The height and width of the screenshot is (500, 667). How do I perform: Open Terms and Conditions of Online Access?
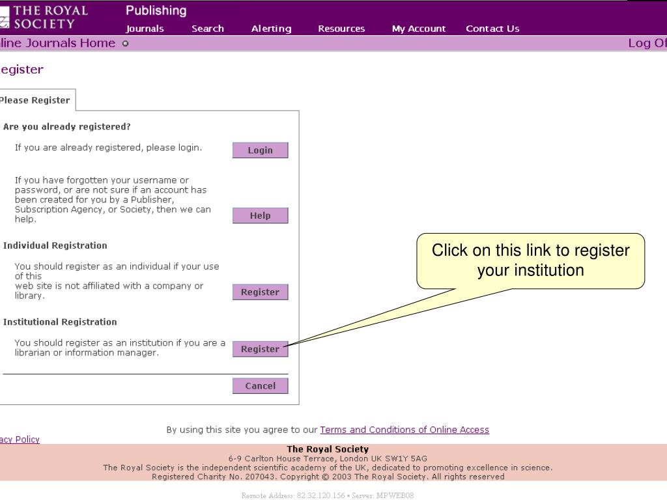(404, 430)
